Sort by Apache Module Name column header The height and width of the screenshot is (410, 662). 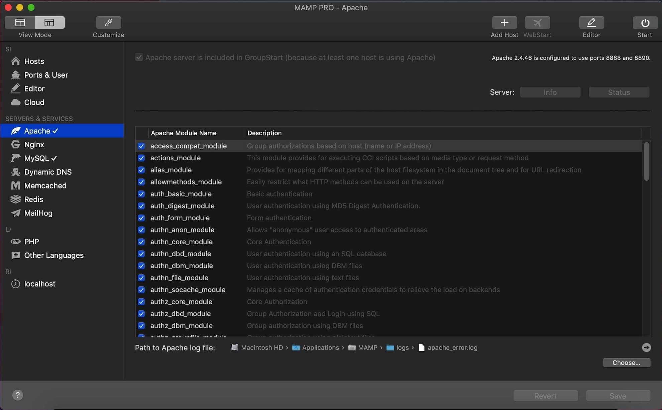pyautogui.click(x=184, y=133)
